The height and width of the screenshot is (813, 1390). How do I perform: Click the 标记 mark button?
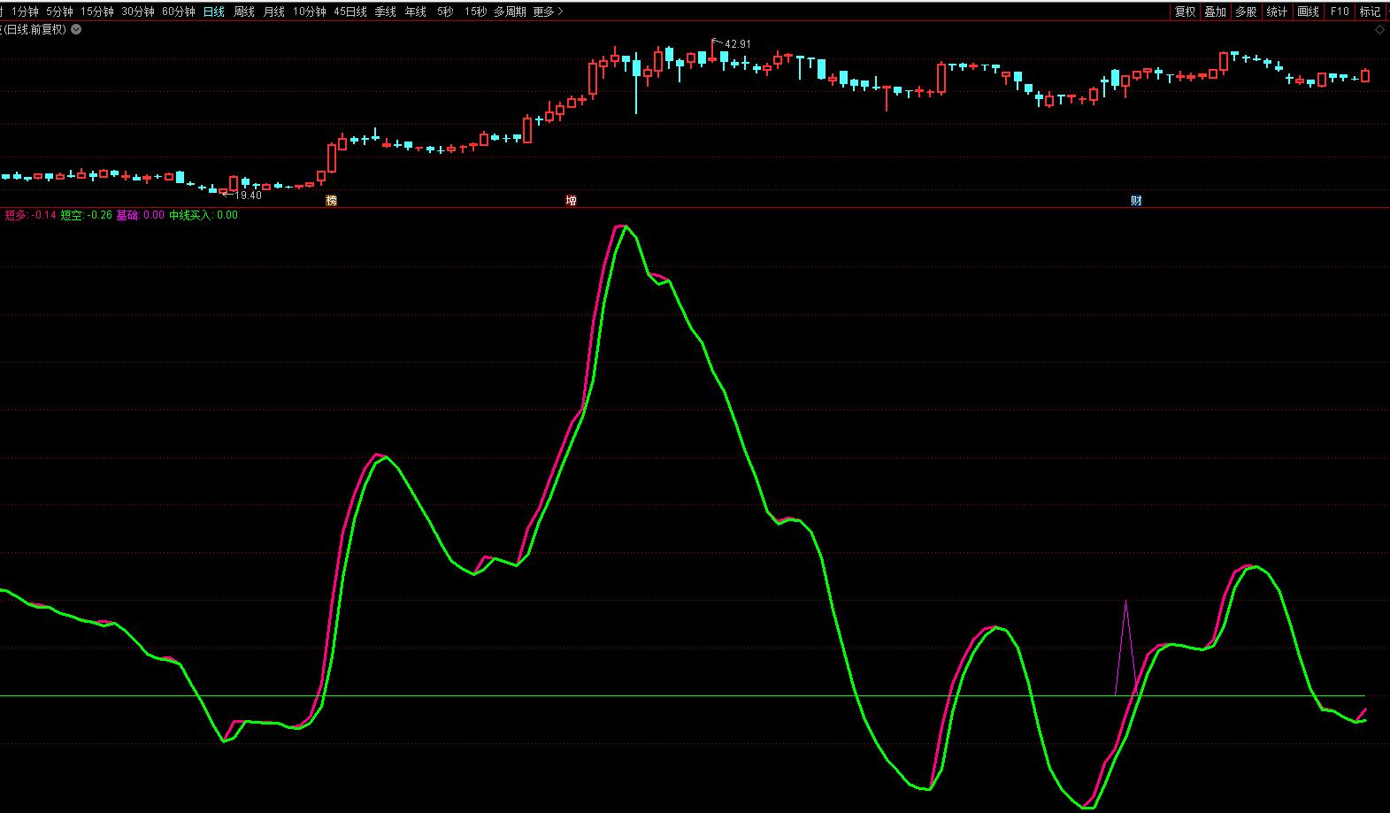[x=1370, y=12]
